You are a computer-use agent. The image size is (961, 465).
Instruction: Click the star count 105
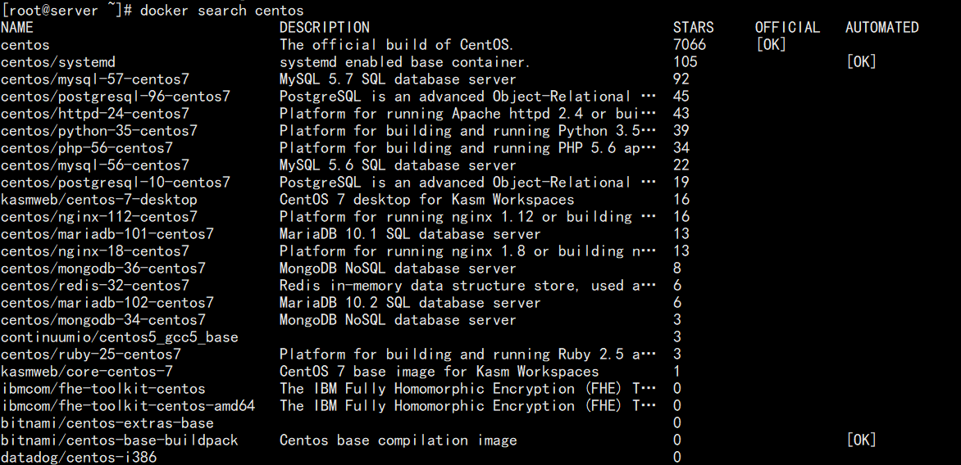coord(685,61)
